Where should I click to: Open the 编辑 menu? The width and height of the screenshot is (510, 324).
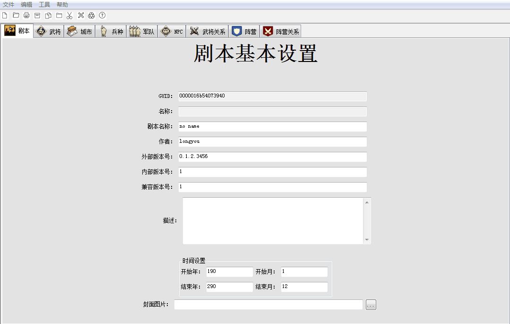(26, 5)
